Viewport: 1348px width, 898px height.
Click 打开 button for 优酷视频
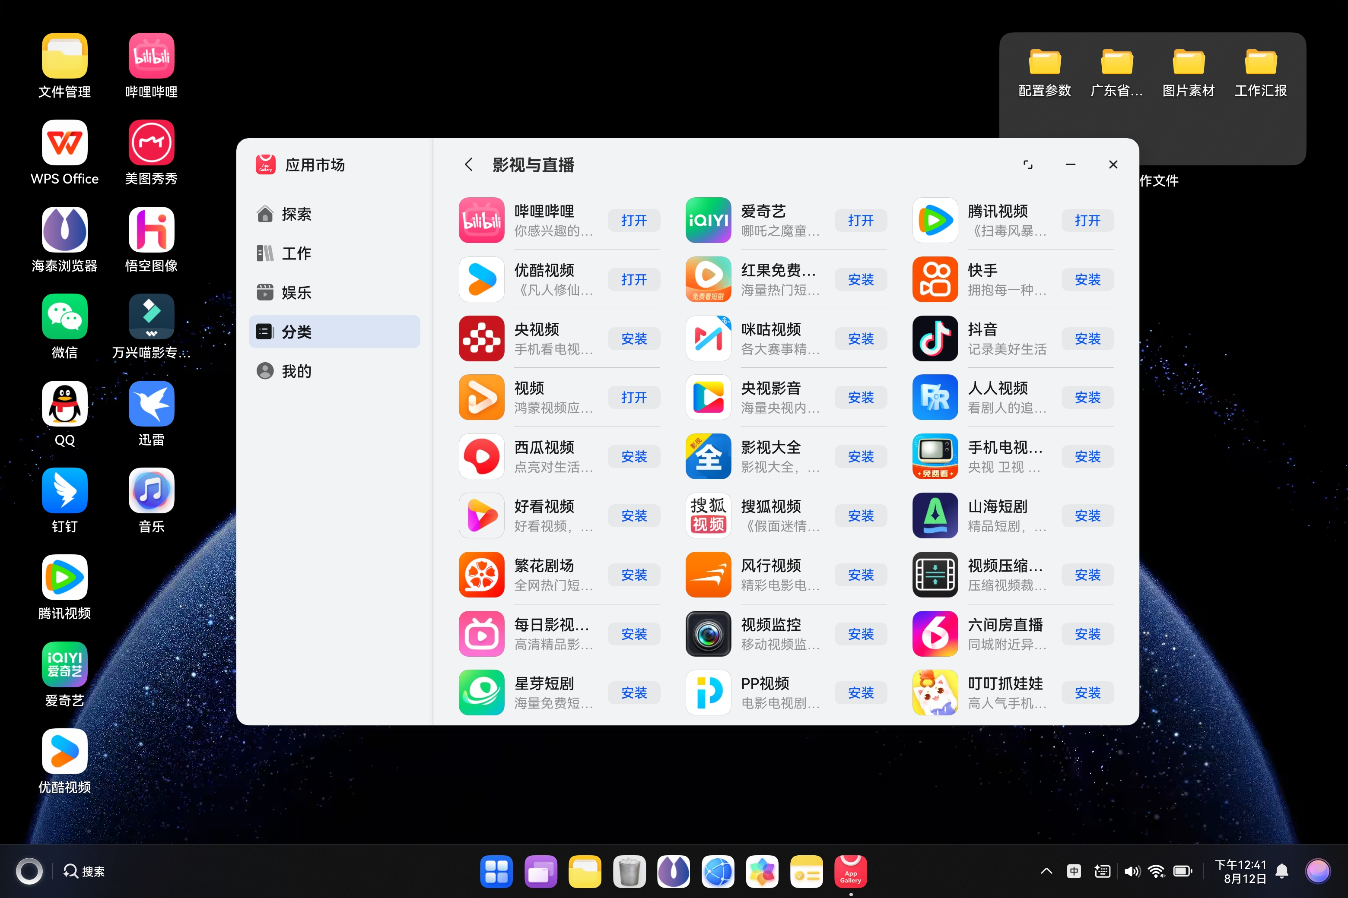634,279
